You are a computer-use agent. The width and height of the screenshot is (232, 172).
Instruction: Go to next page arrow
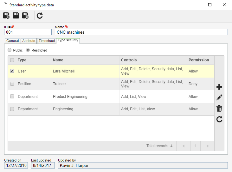[x=208, y=146]
